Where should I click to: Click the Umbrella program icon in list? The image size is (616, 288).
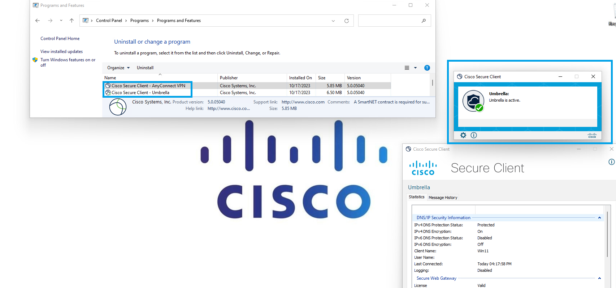(x=108, y=93)
